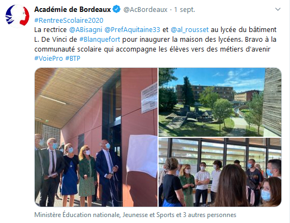Image resolution: width=290 pixels, height=223 pixels.
Task: Open tagged people Ministère Éducation nationale text
Action: point(135,215)
